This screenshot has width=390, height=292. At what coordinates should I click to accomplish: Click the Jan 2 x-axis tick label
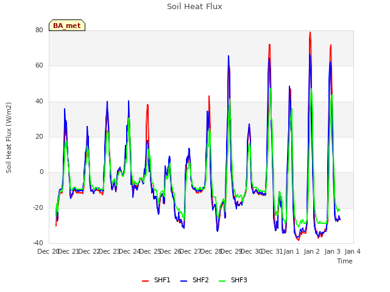coord(312,251)
